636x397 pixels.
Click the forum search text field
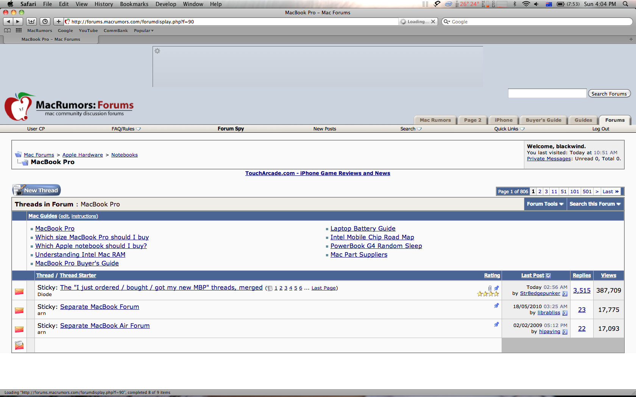547,93
